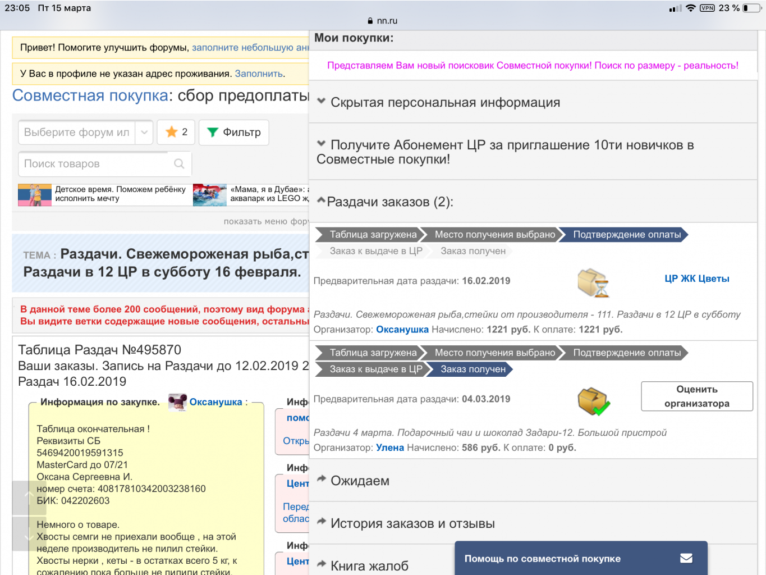Click date 16.02.2019 in first order
Screen dimensions: 766x575
tap(486, 281)
